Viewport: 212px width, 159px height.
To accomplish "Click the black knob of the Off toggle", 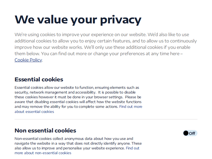I will click(186, 133).
